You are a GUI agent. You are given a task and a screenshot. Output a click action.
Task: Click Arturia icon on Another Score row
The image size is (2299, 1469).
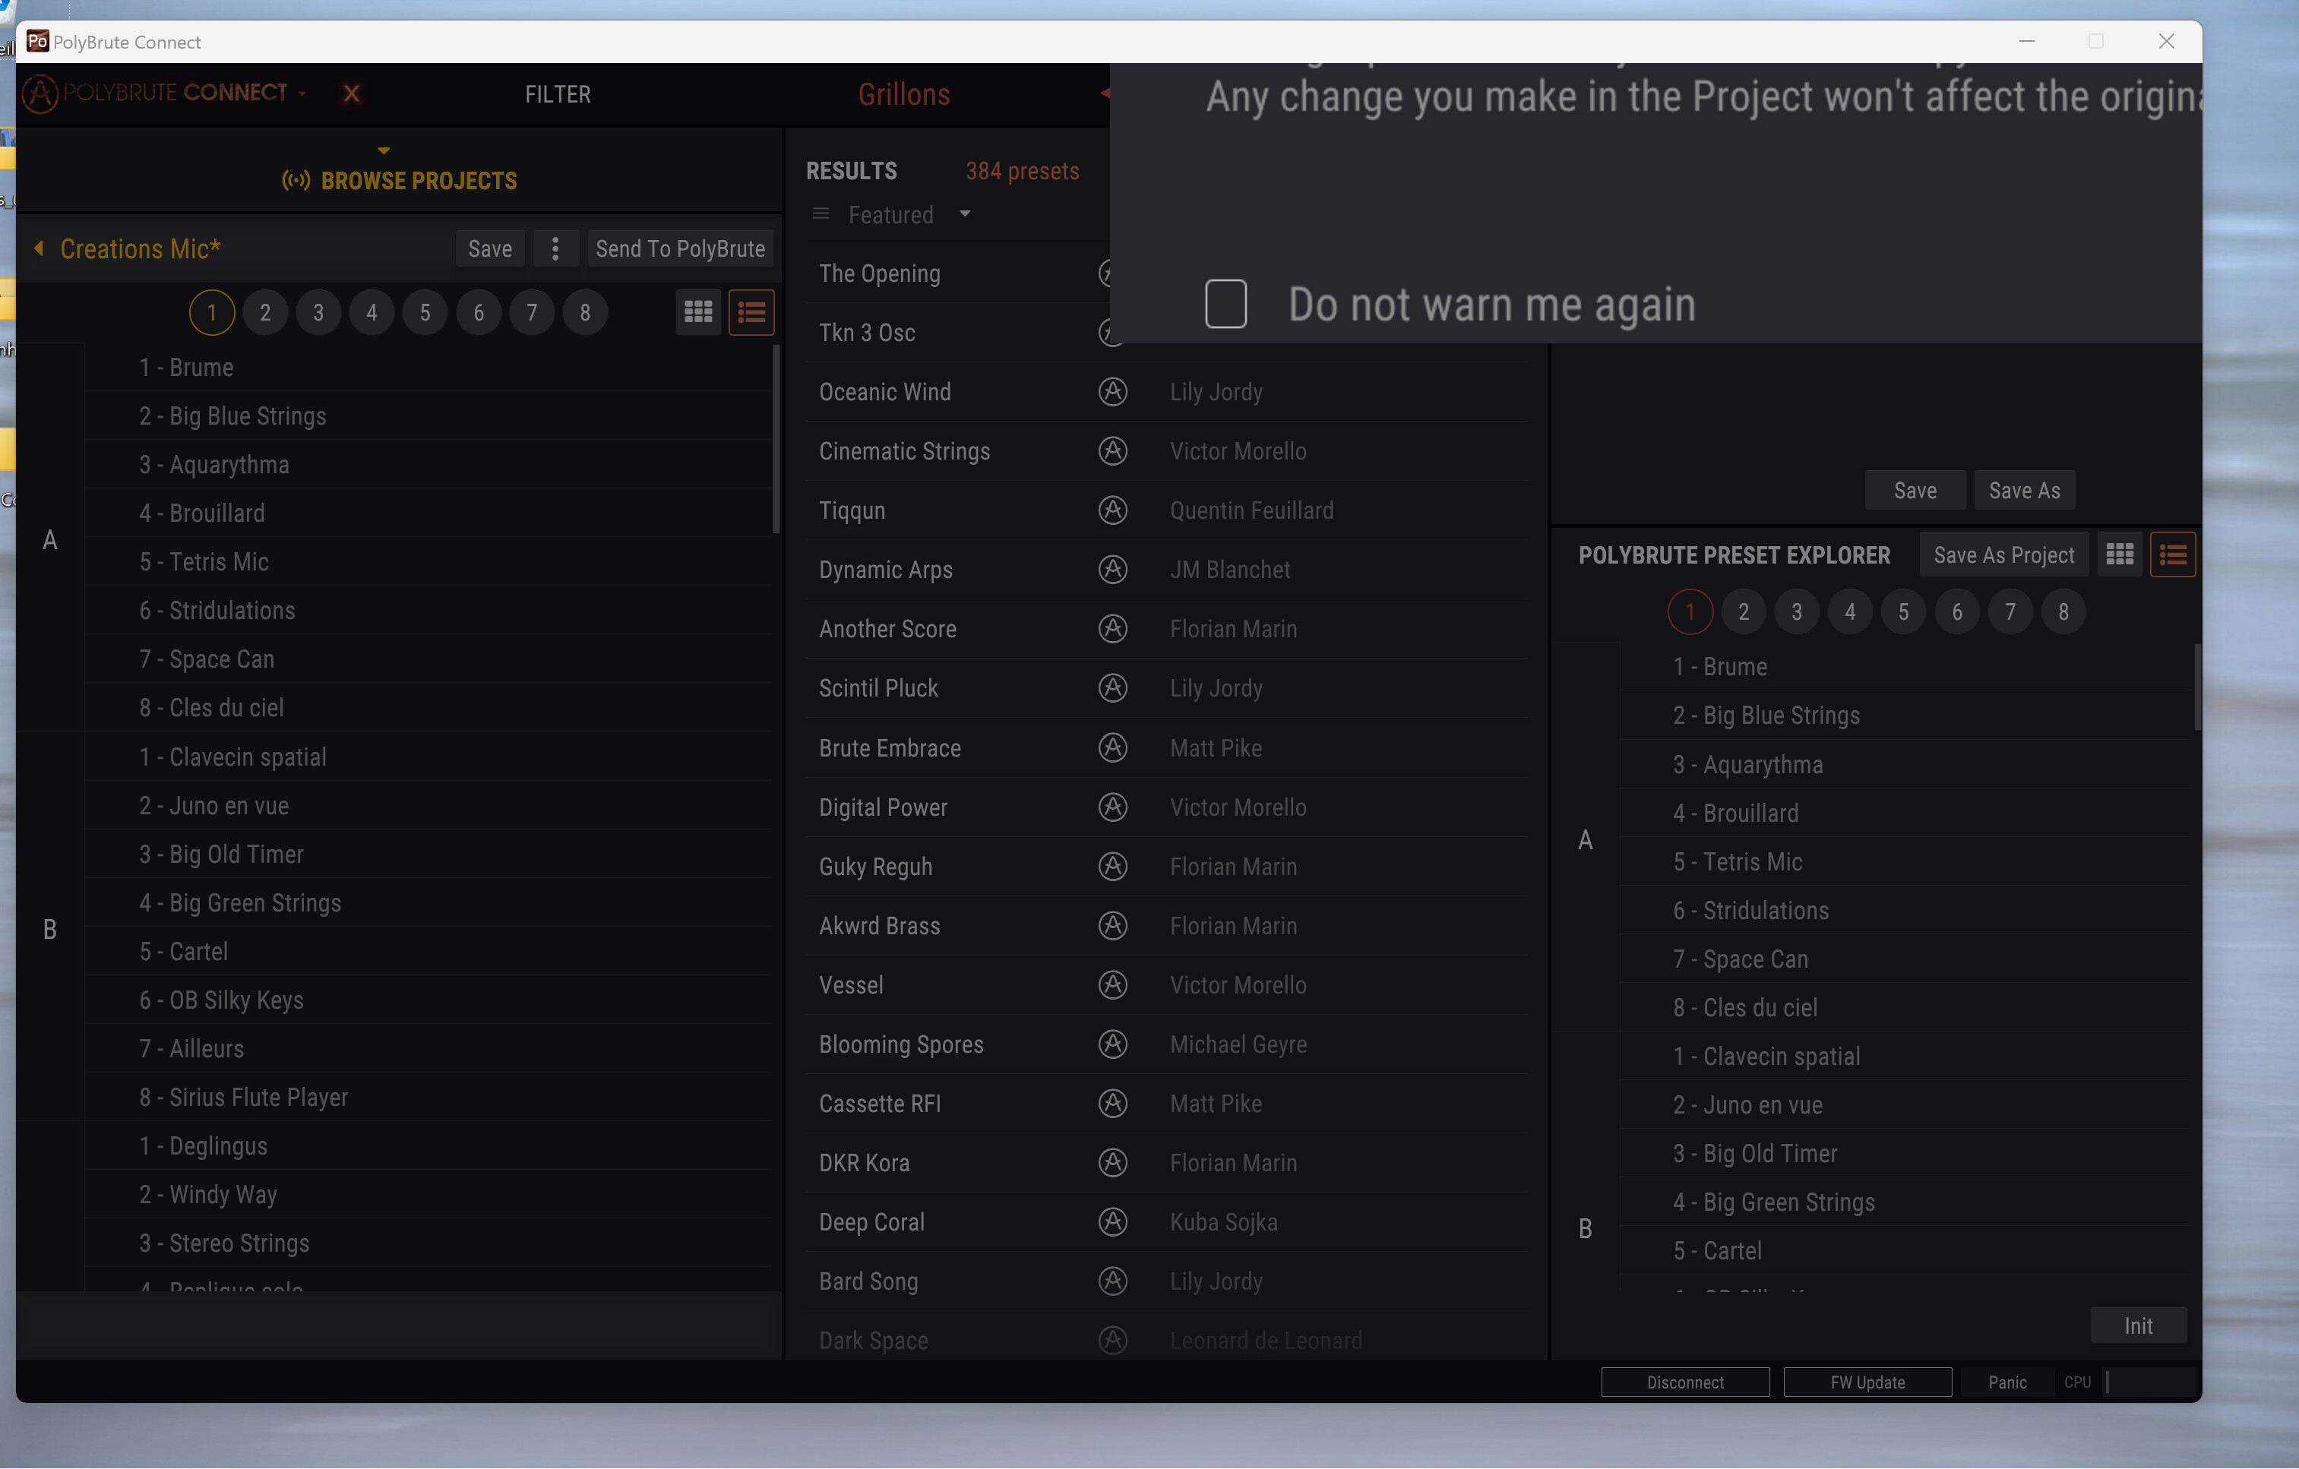click(1112, 629)
